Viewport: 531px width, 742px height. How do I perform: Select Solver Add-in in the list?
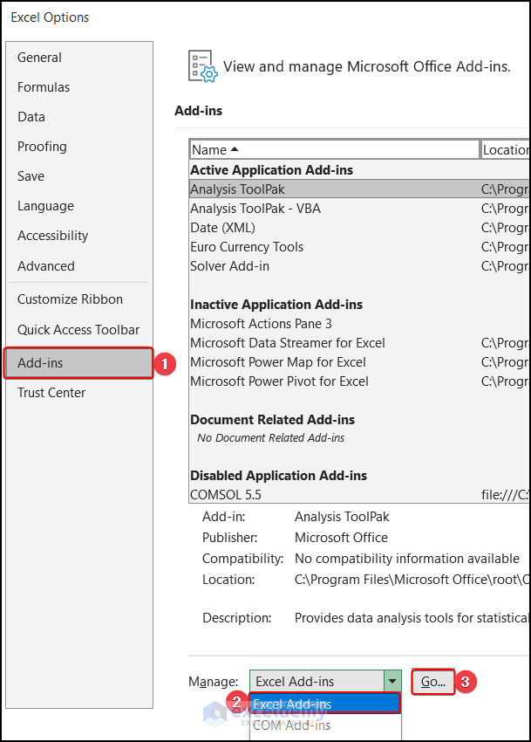click(229, 266)
